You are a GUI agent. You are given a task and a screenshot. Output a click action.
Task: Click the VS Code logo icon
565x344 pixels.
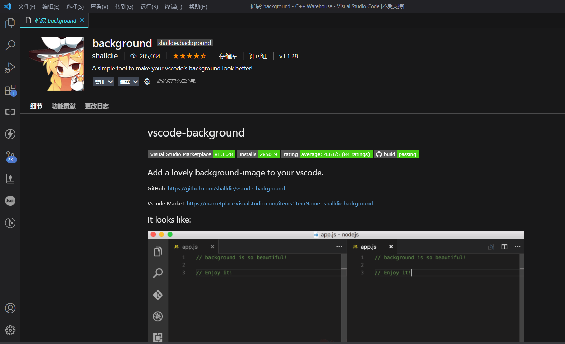tap(8, 6)
